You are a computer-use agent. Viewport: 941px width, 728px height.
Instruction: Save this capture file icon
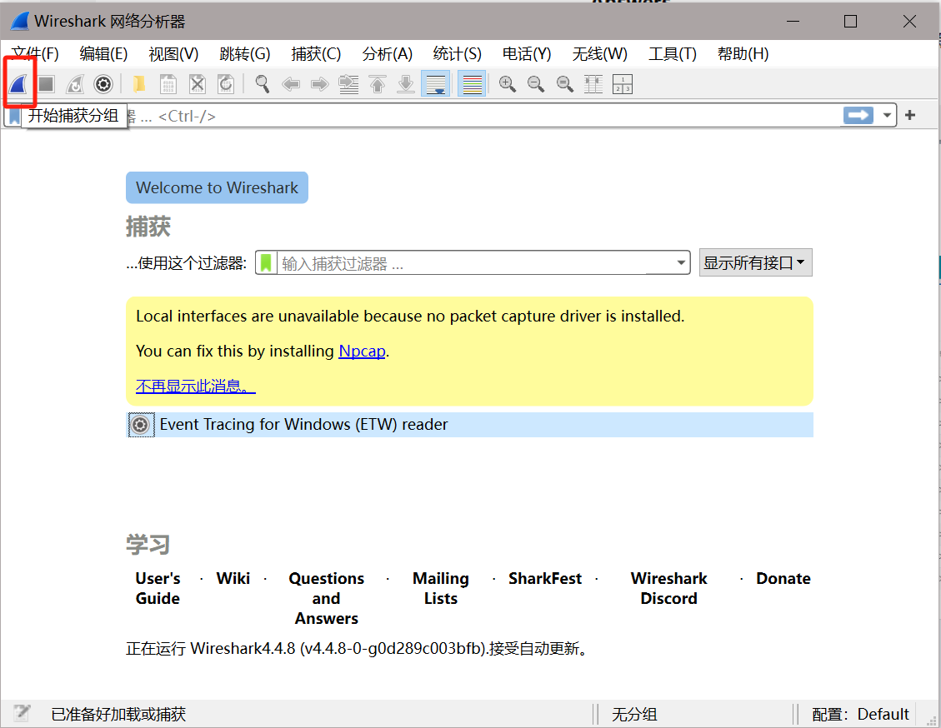pyautogui.click(x=168, y=84)
